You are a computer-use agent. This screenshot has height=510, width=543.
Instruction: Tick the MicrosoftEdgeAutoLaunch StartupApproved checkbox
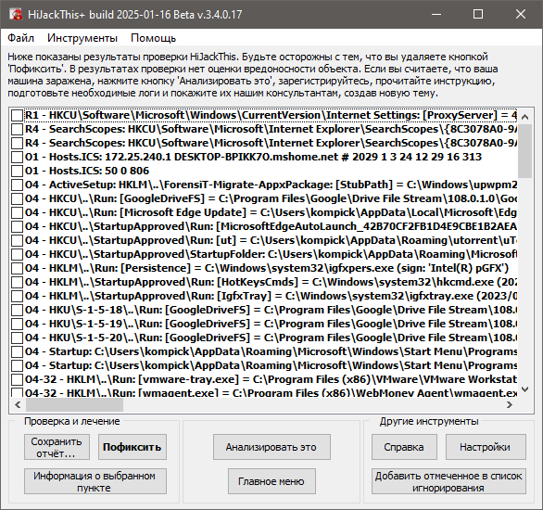[17, 226]
